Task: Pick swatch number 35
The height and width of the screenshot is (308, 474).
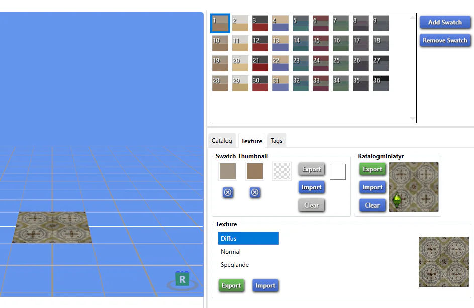Action: point(360,83)
